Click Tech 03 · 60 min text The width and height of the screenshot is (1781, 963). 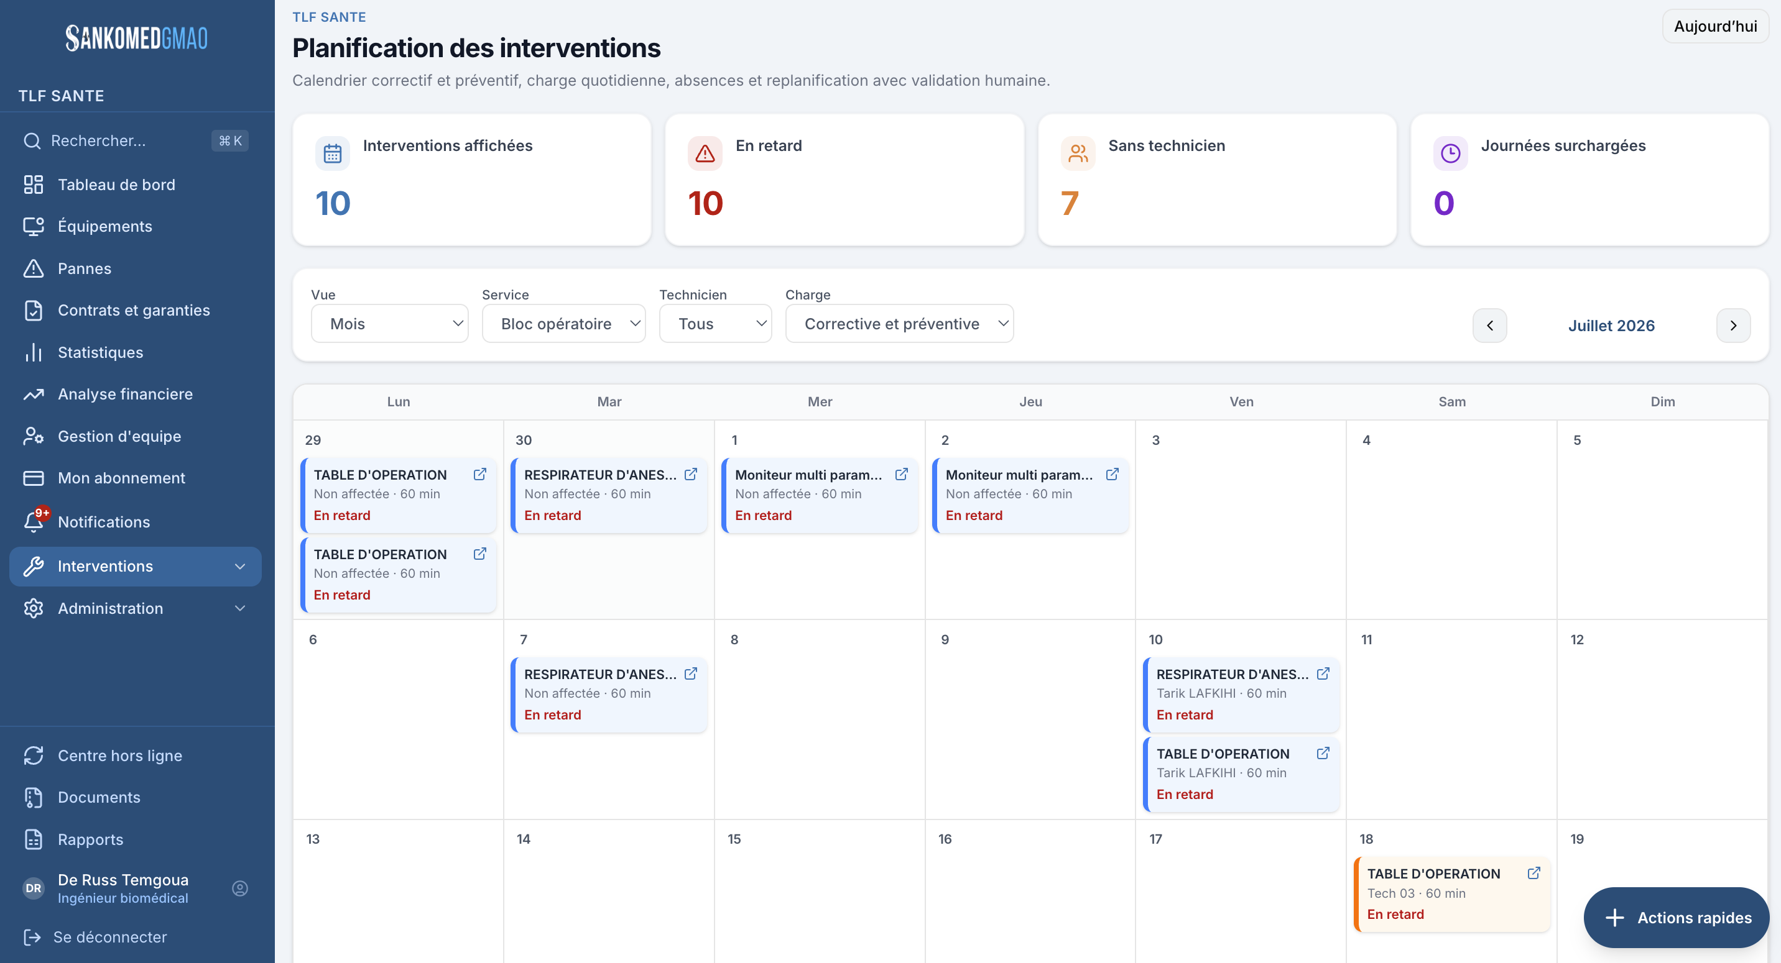(x=1417, y=893)
